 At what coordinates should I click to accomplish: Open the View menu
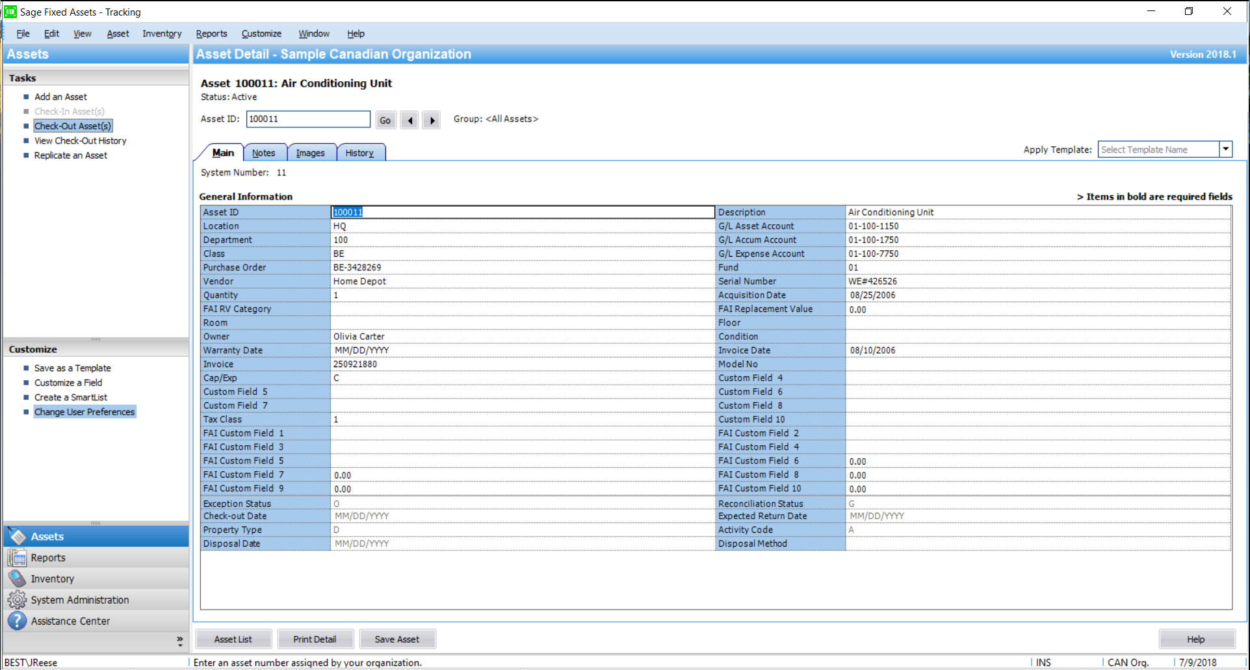pos(82,34)
